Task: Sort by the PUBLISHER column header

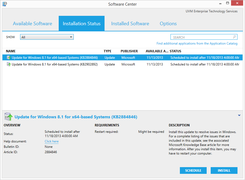Action: tap(129, 51)
